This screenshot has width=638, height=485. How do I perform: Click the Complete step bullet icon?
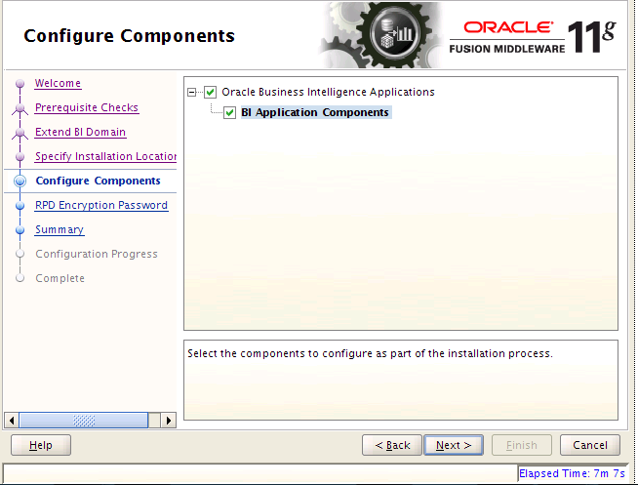tap(20, 278)
